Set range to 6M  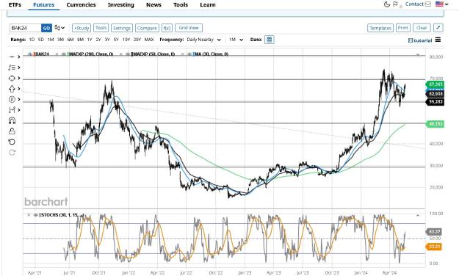(71, 40)
